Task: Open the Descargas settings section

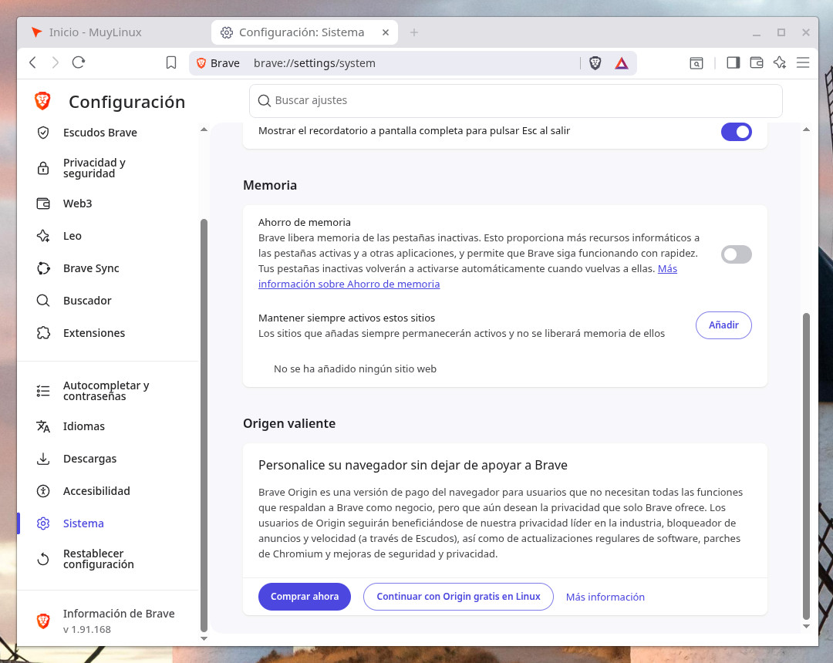Action: (x=89, y=459)
